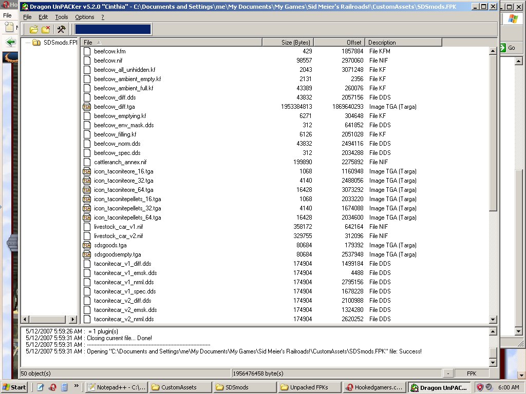
Task: Click the blue progress bar in toolbar
Action: click(112, 29)
